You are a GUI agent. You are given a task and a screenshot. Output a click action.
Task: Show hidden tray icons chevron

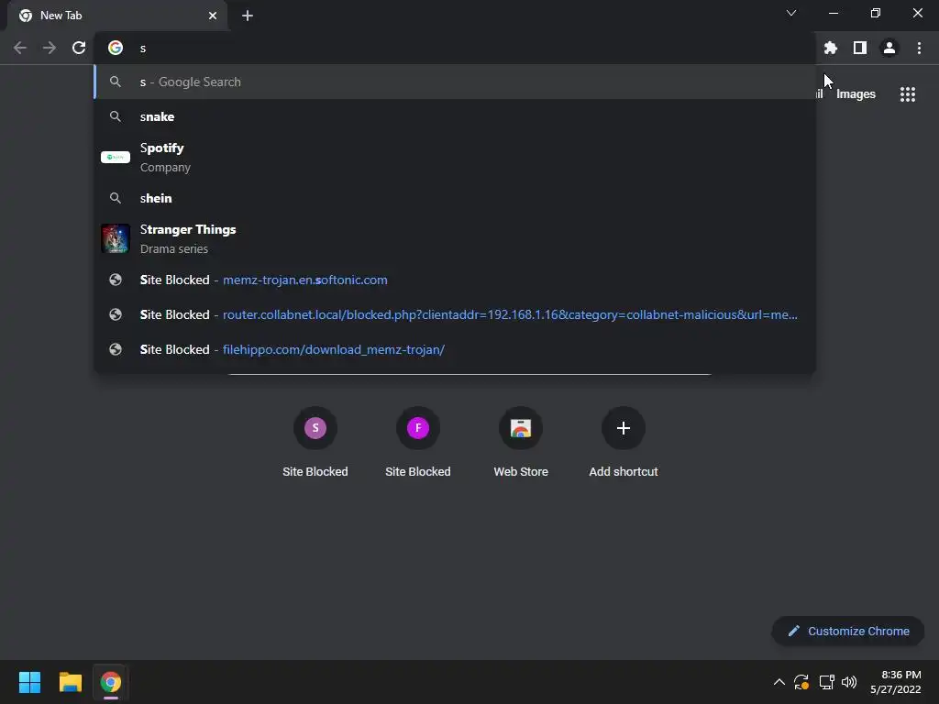click(779, 682)
